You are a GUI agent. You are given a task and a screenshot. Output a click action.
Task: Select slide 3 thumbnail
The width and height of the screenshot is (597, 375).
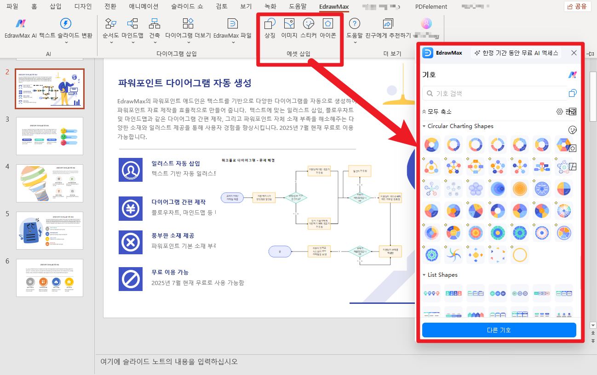[50, 136]
